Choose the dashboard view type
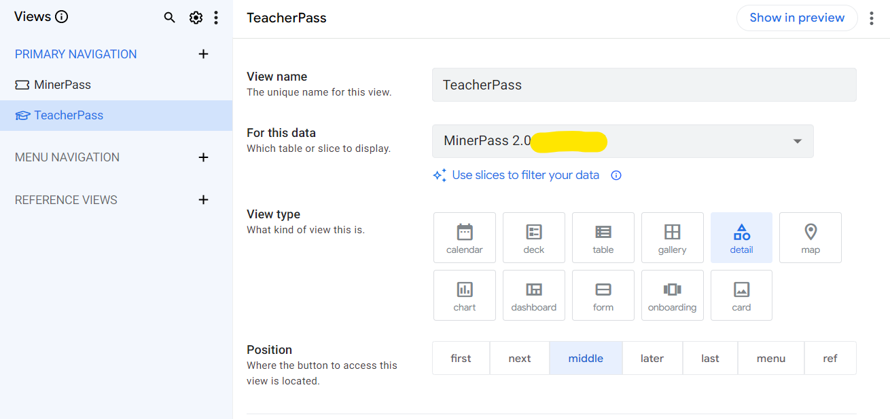Screen dimensions: 890x419 (x=534, y=295)
